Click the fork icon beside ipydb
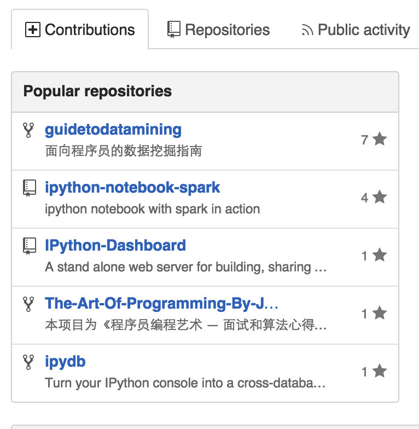Screen dimensions: 419x429 [x=29, y=362]
